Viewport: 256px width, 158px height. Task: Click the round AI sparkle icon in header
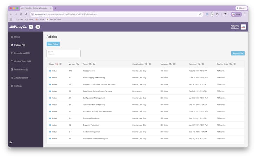[38, 27]
